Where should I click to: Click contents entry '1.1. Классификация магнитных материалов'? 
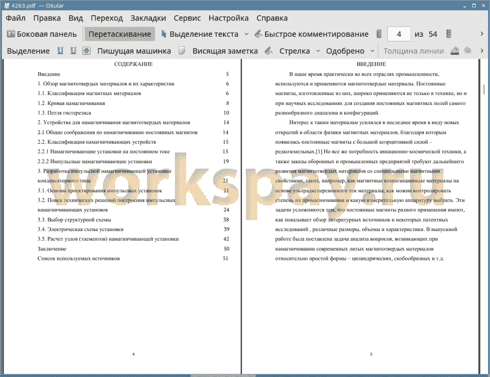pyautogui.click(x=89, y=94)
